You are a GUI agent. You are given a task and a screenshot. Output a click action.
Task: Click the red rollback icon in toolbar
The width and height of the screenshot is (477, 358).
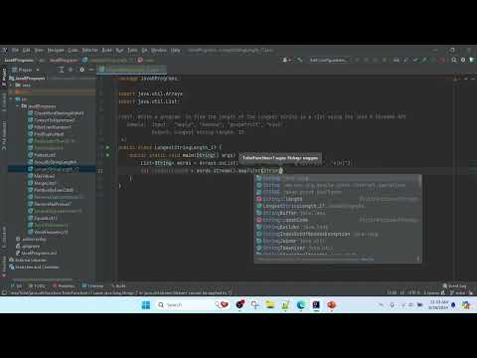pyautogui.click(x=442, y=60)
